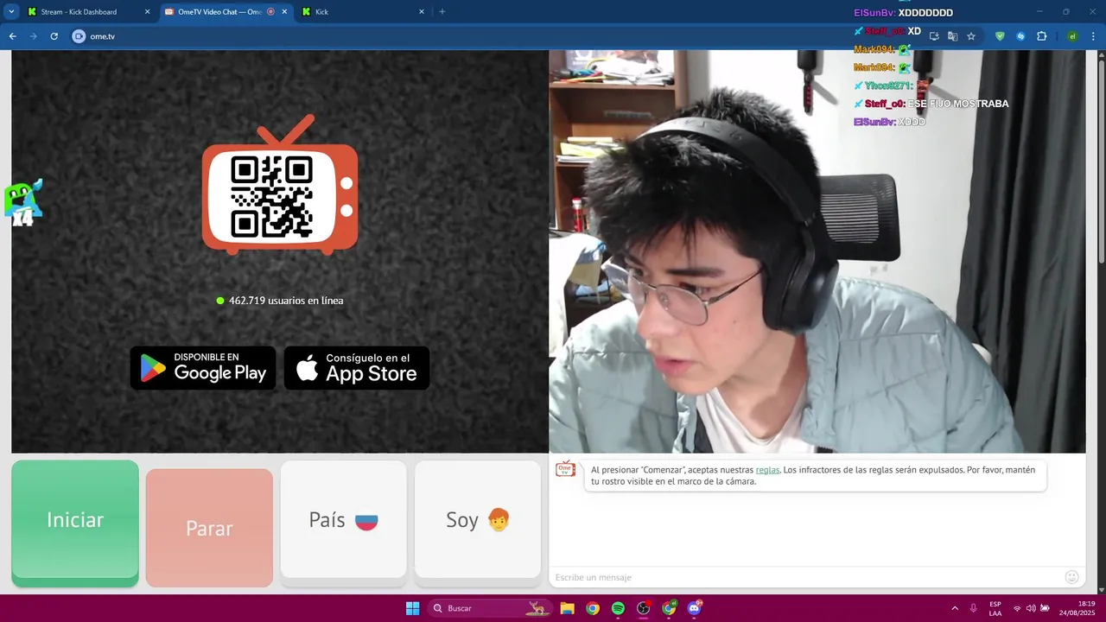The image size is (1106, 622).
Task: Open the volume speaker tray icon
Action: pyautogui.click(x=1031, y=608)
